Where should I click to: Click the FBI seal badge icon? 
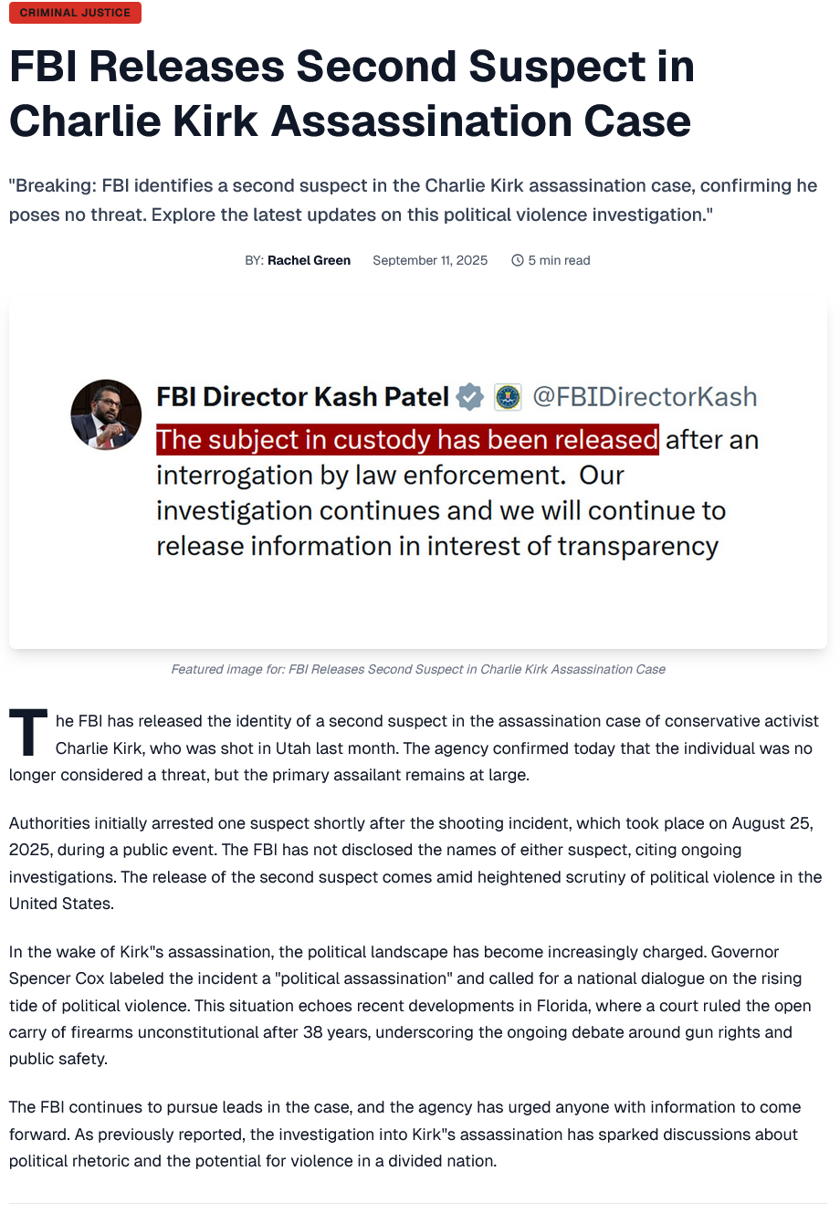point(507,397)
